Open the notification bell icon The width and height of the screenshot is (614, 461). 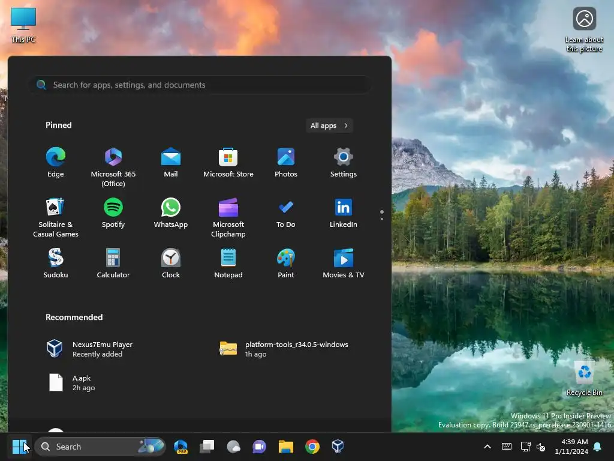click(598, 447)
